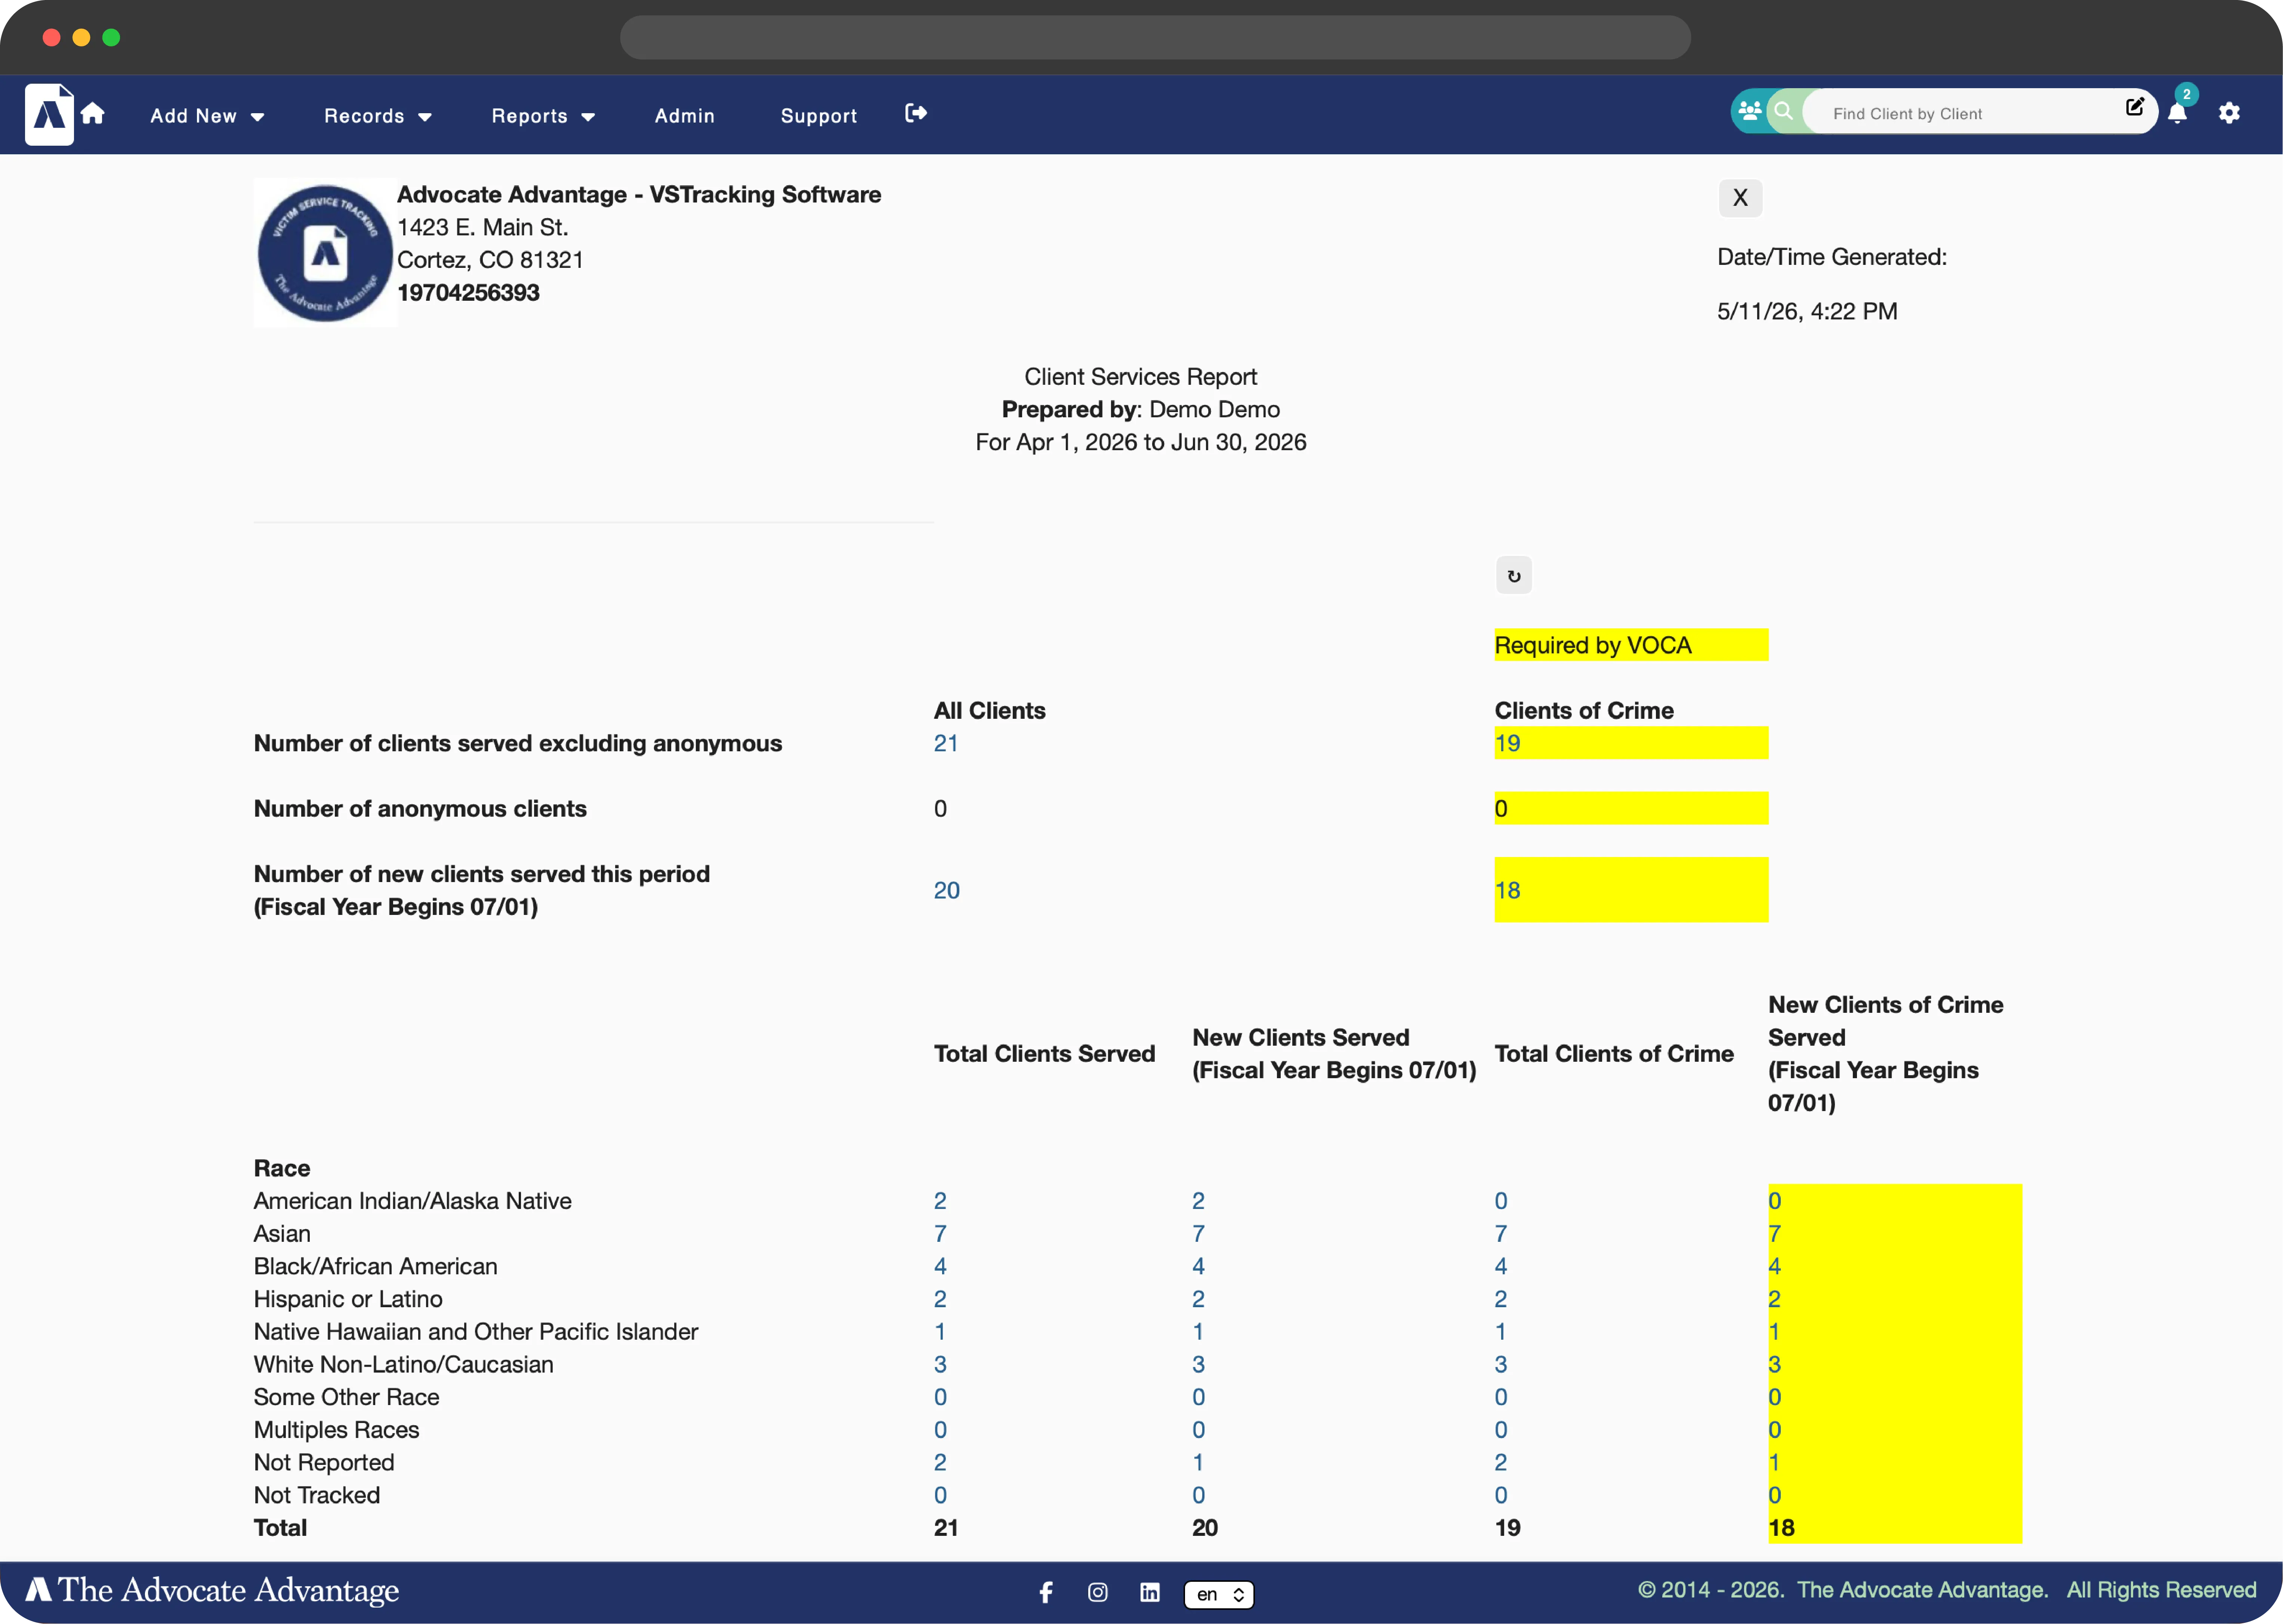Open the Facebook footer icon
Viewport: 2283px width, 1624px height.
point(1046,1592)
